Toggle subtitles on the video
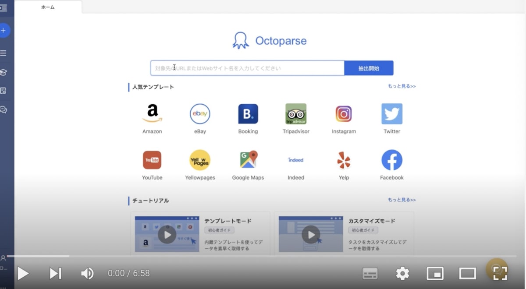The width and height of the screenshot is (526, 289). [x=370, y=274]
